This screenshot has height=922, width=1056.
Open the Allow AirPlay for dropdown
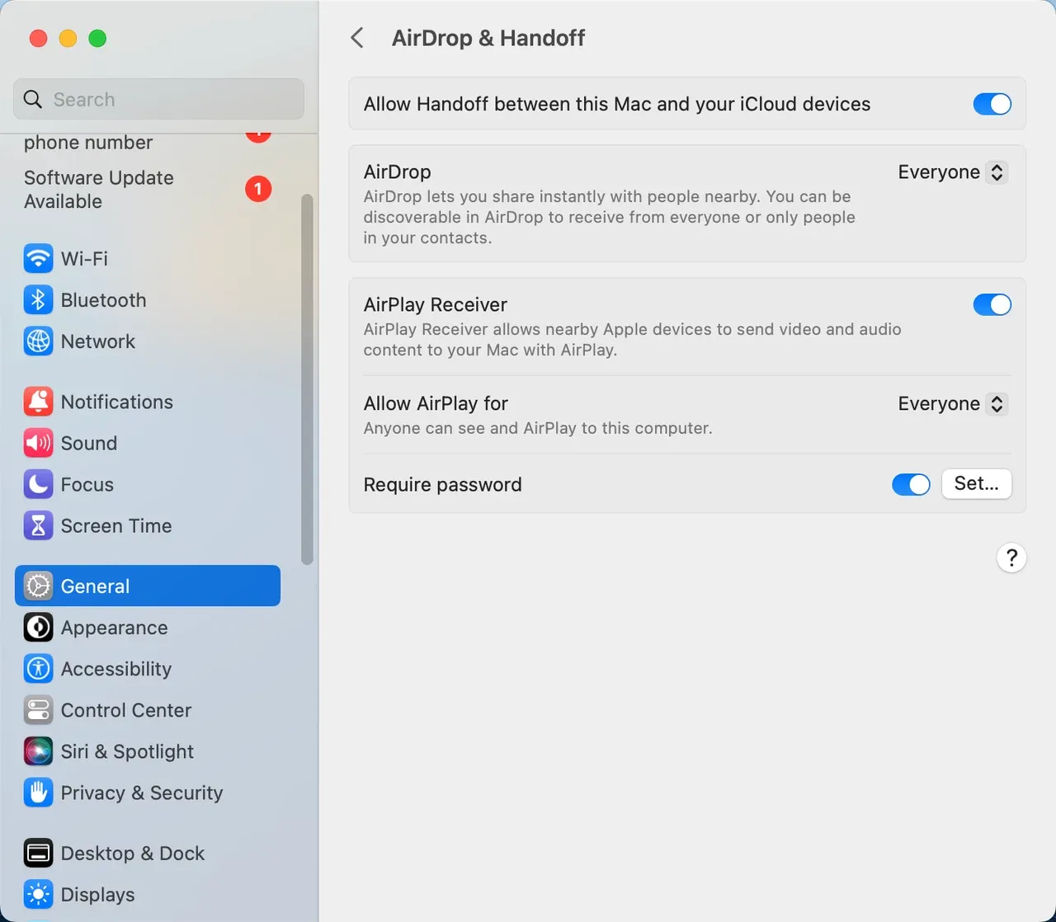click(953, 404)
